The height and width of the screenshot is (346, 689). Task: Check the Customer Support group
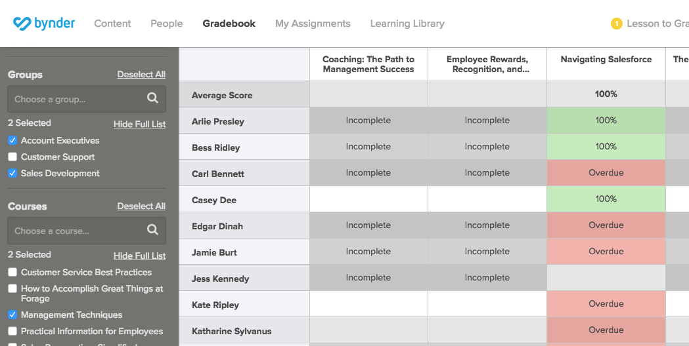tap(12, 157)
